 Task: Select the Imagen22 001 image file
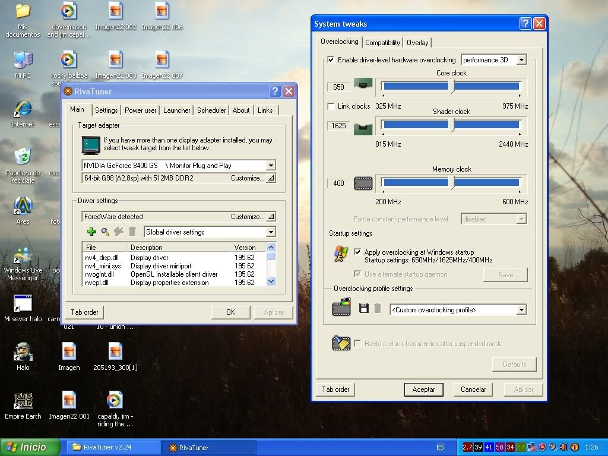point(69,406)
